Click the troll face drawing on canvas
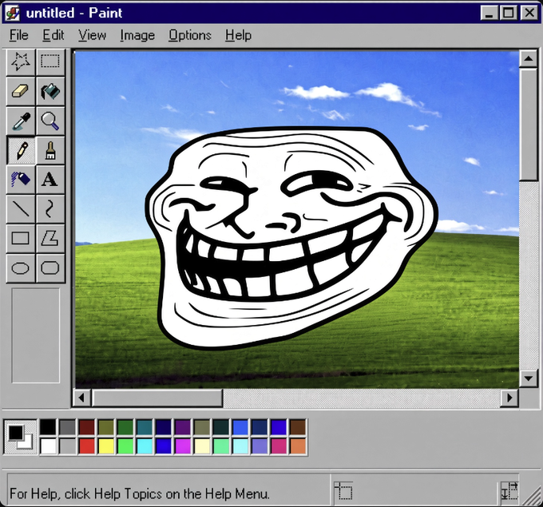Image resolution: width=543 pixels, height=507 pixels. pos(291,237)
